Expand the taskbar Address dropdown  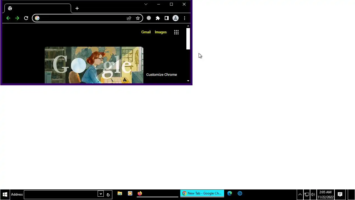101,194
